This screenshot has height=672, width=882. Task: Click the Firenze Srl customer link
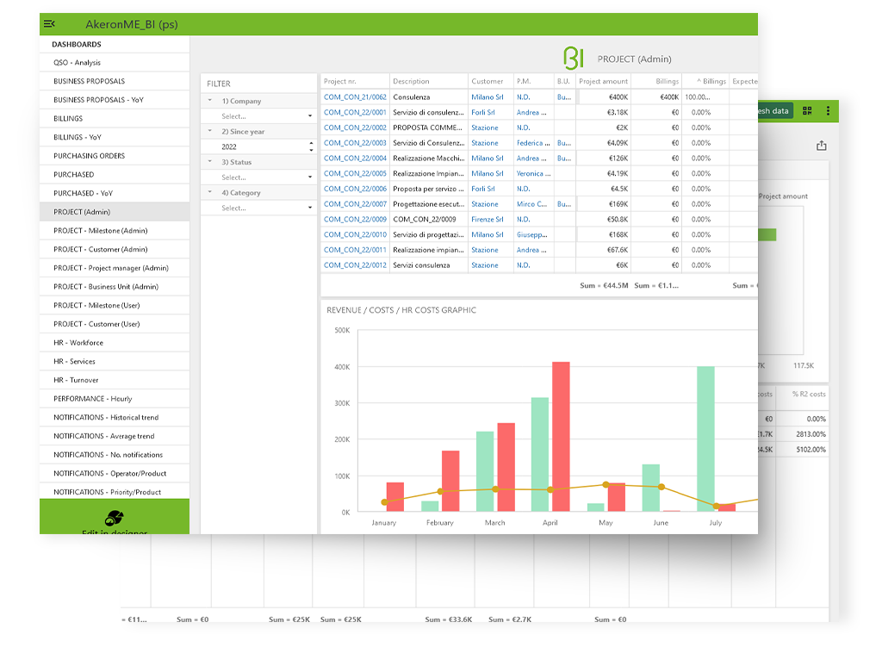tap(487, 220)
